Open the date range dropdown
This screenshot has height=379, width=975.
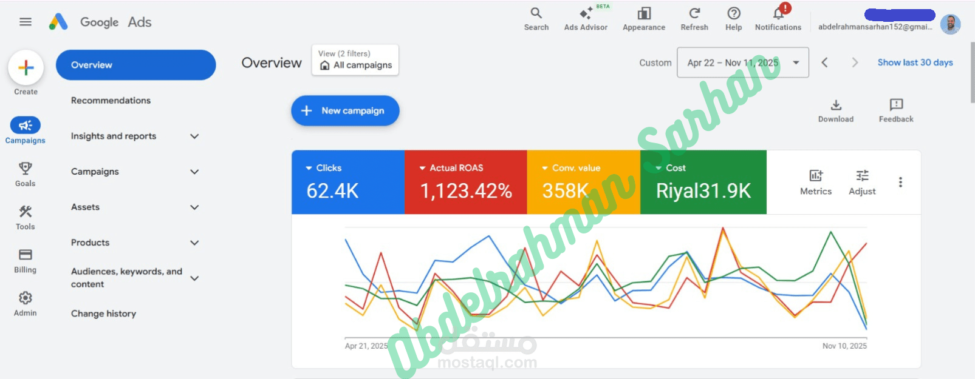(743, 62)
